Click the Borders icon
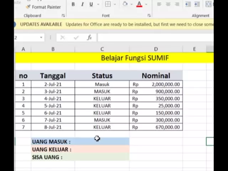228x171 pixels. pos(108,4)
